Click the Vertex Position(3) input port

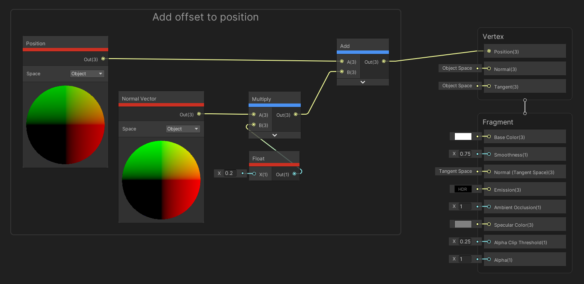pos(489,51)
